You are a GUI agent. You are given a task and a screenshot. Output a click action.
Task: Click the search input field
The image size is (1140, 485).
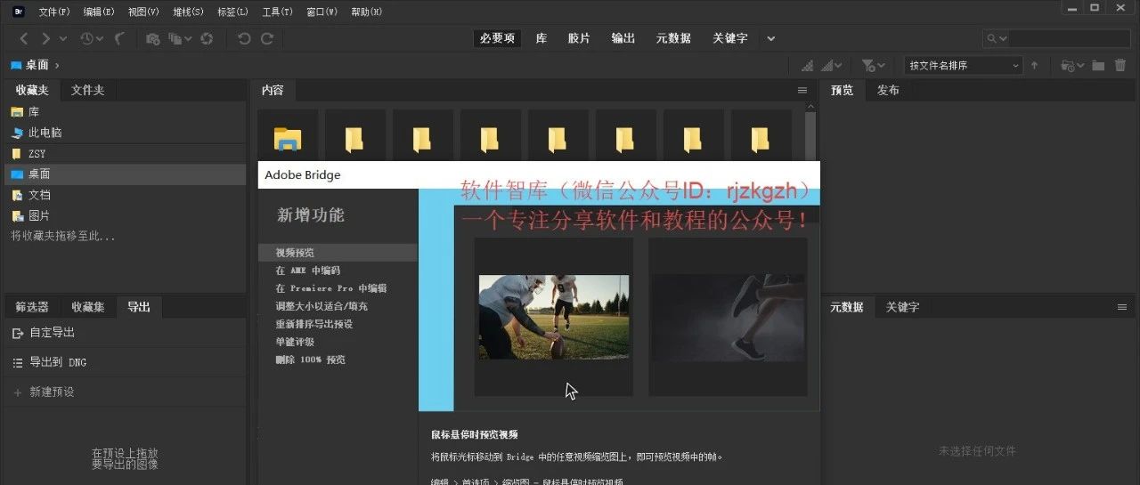tap(1068, 38)
